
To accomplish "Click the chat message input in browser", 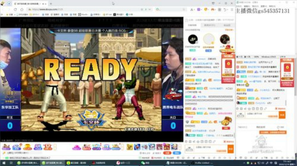I will [211, 149].
